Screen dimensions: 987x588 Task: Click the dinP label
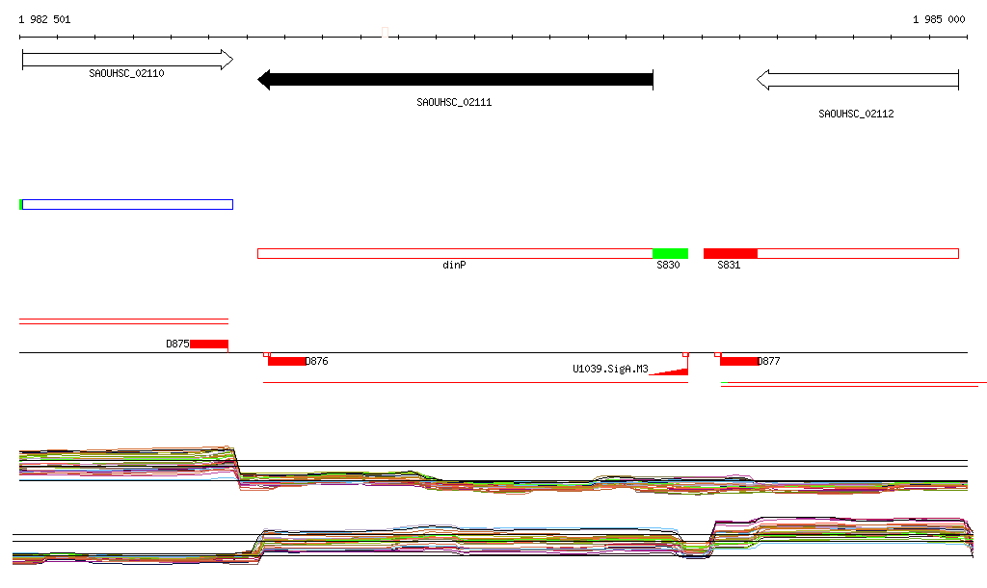(x=454, y=265)
